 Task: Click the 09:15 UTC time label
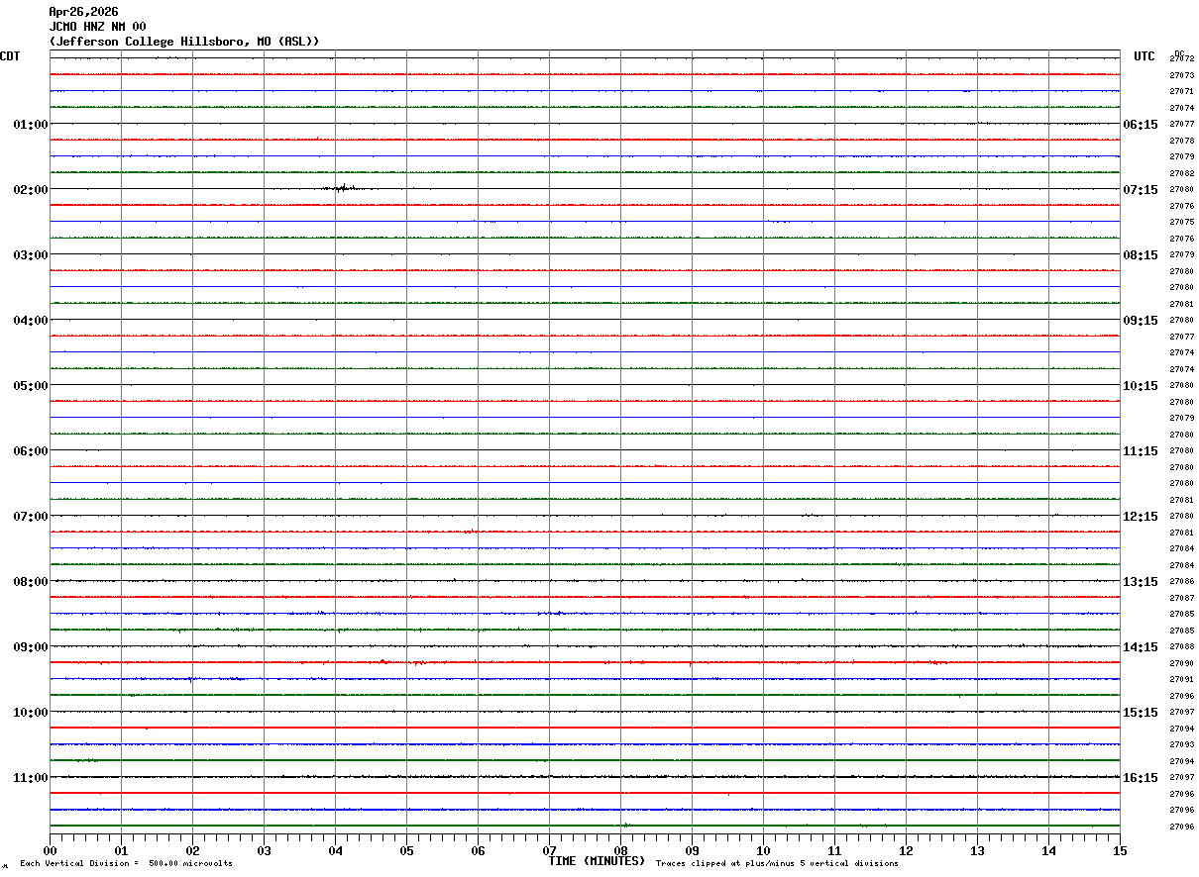click(1141, 321)
